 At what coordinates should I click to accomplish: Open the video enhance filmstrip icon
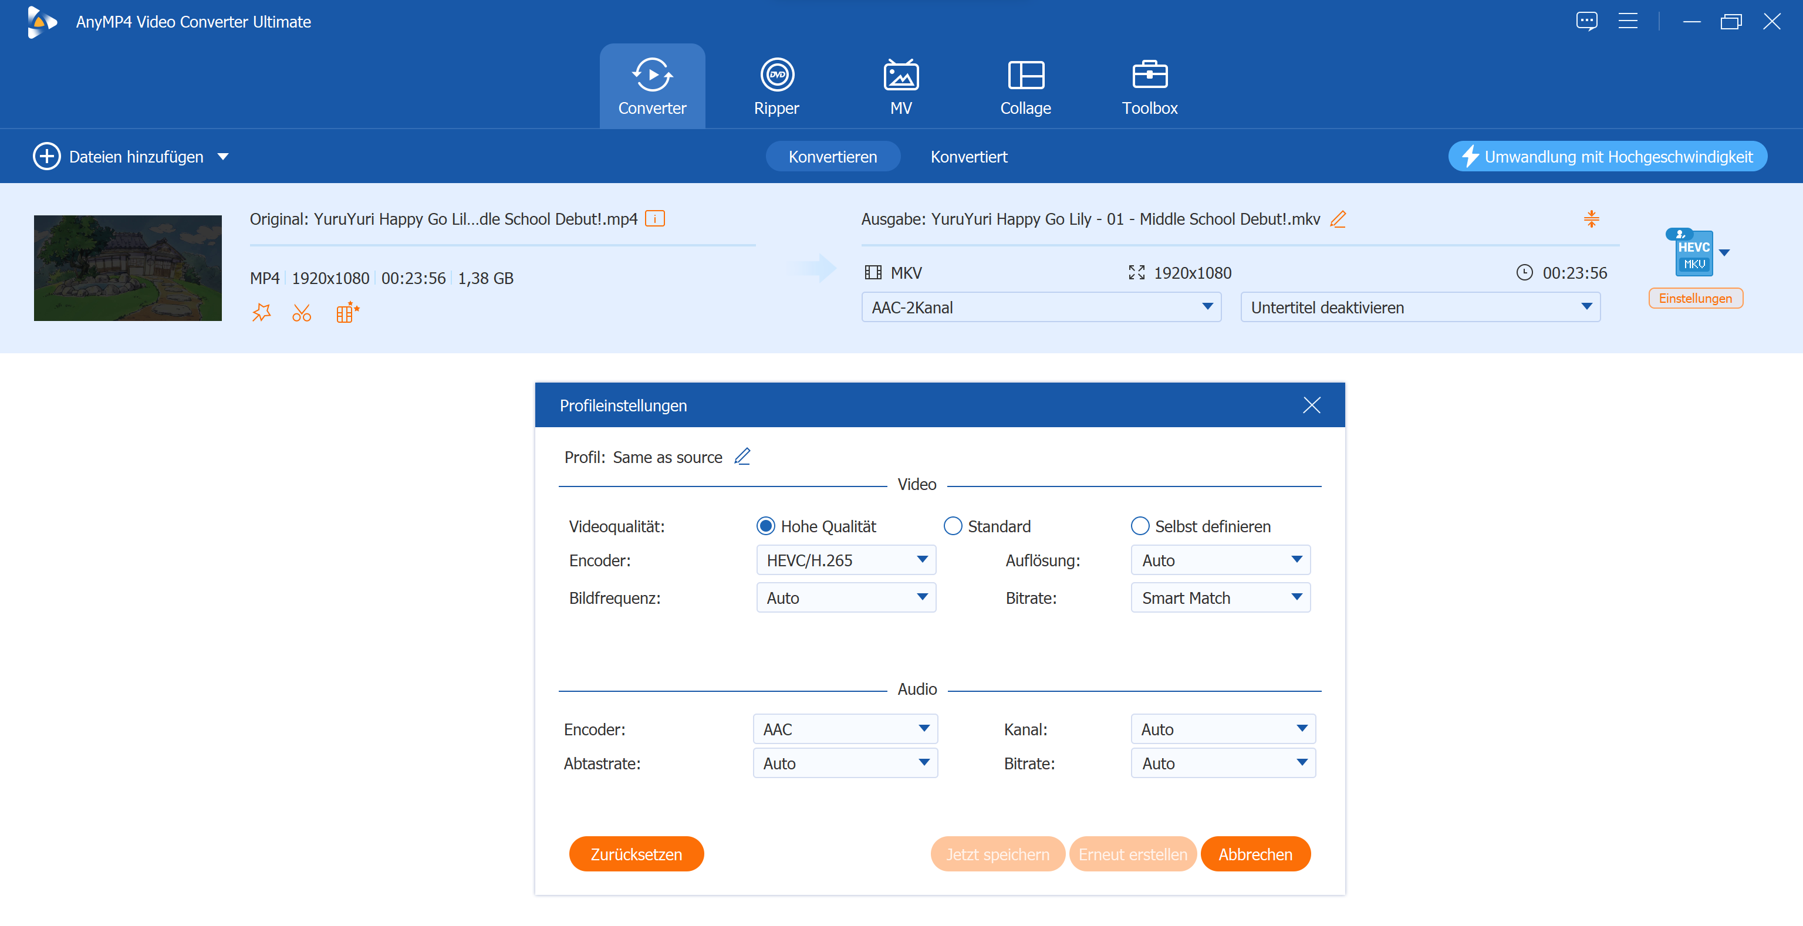347,312
